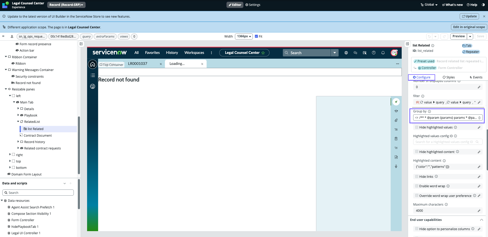Click the document icon in contextual sidebar
Viewport: 488px width, 237px height.
396,157
